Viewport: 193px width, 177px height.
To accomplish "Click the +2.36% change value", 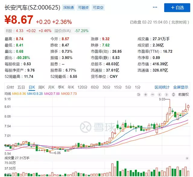I will (x=62, y=22).
